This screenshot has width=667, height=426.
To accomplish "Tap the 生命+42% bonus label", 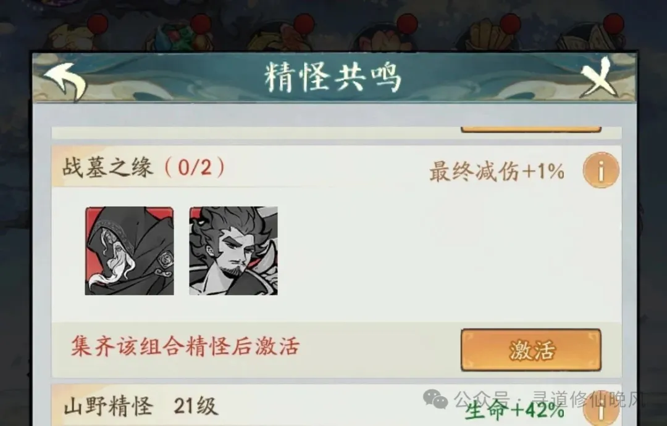I will pos(514,411).
